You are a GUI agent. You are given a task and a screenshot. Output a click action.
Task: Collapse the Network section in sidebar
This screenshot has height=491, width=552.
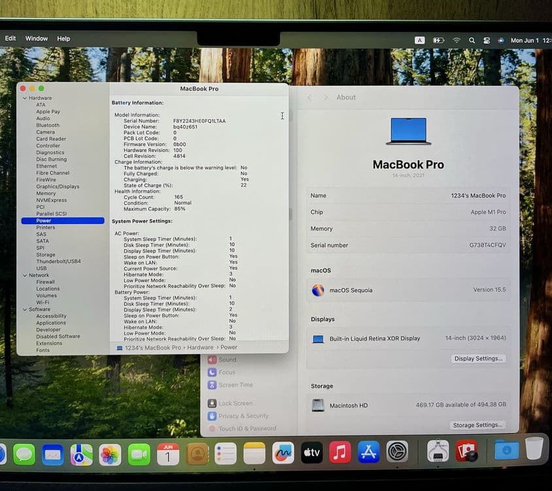tap(25, 275)
